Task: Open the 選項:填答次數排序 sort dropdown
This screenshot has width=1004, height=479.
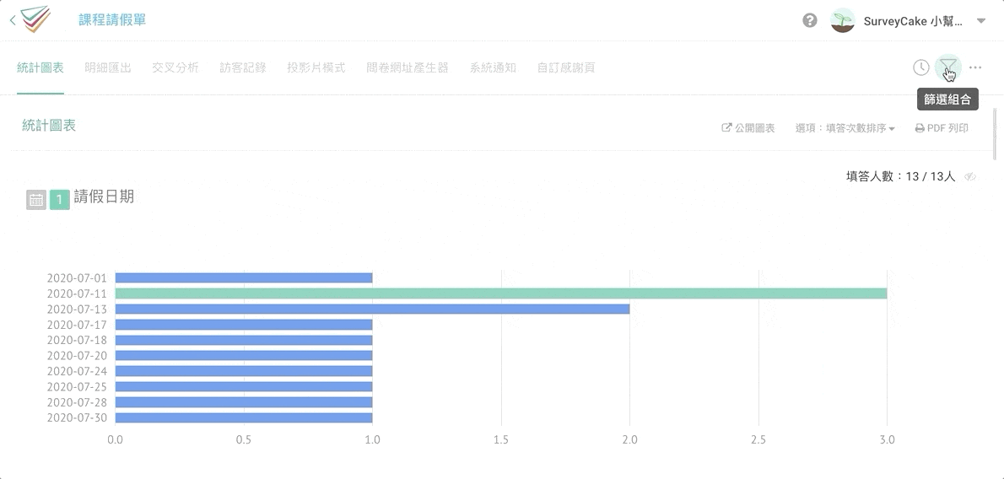Action: point(845,128)
